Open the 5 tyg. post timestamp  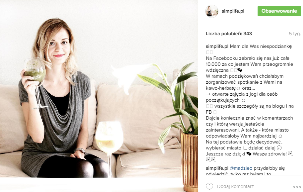click(295, 34)
